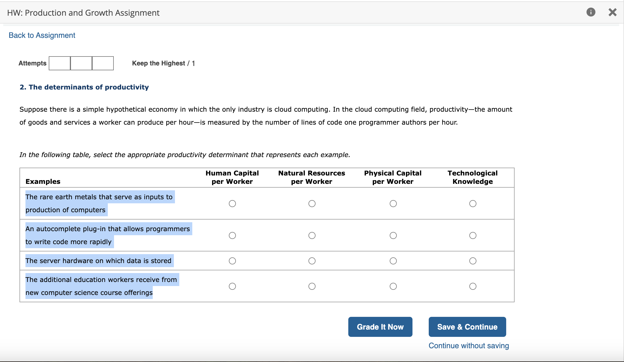
Task: Select Technological Knowledge for additional education
Action: click(473, 286)
